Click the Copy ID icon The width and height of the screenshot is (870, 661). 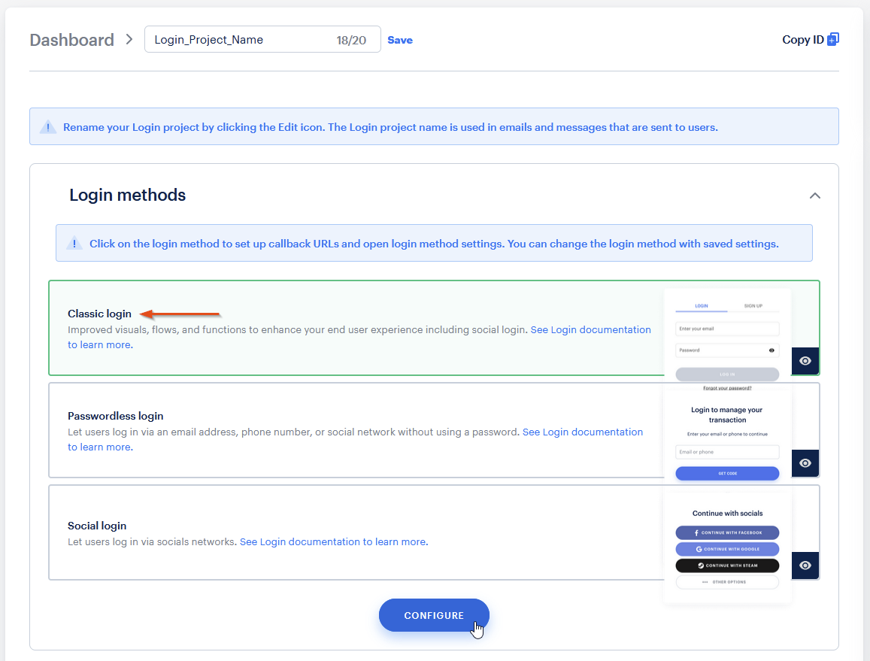833,39
